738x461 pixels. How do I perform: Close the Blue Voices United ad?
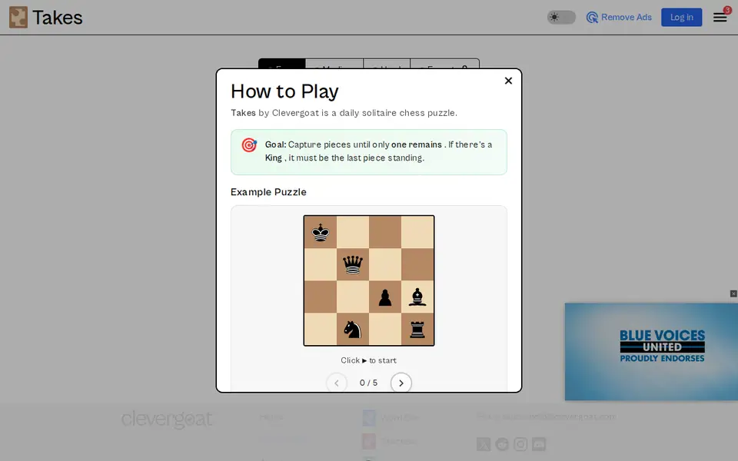[733, 294]
